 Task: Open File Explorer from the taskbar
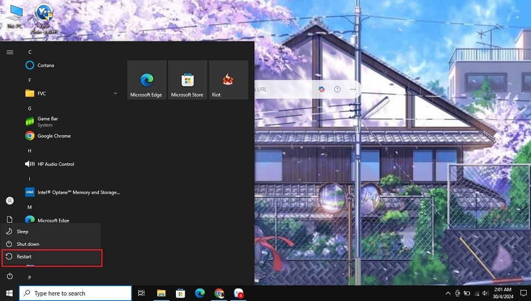(161, 293)
